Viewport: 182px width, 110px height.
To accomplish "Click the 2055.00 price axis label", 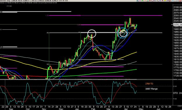I will coord(178,15).
